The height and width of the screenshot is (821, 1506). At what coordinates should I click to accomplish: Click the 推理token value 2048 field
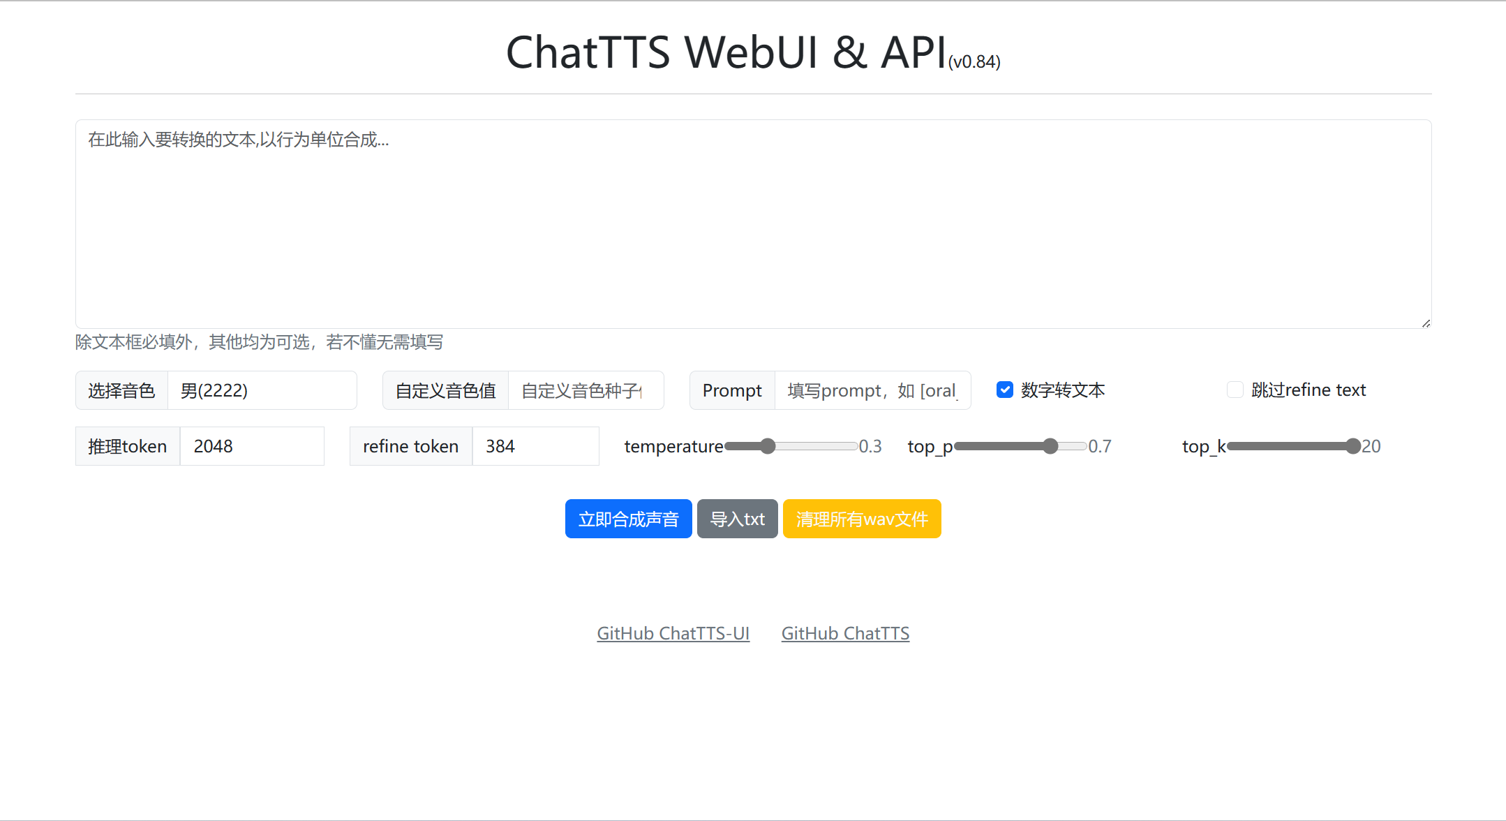252,446
